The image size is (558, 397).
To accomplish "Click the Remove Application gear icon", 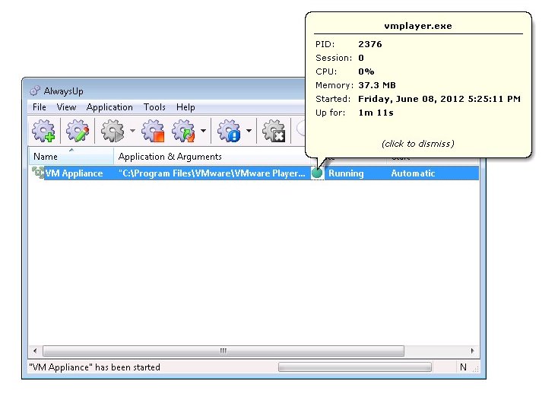I will click(274, 131).
